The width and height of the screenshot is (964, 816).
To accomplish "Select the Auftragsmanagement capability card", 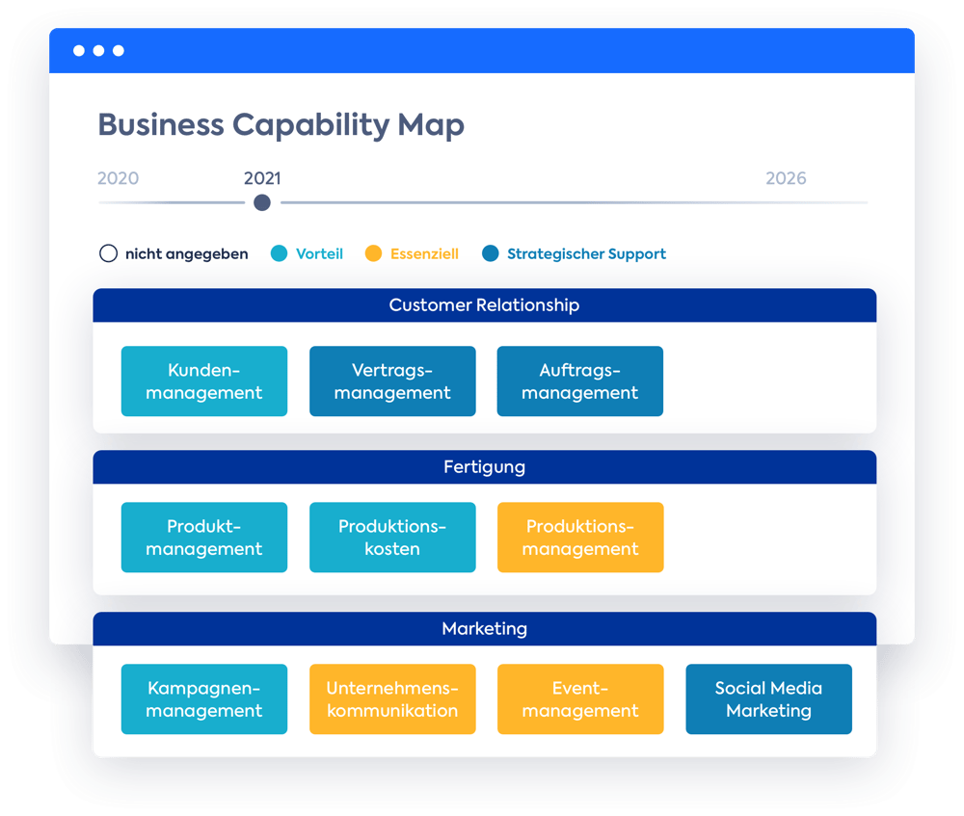I will 579,381.
